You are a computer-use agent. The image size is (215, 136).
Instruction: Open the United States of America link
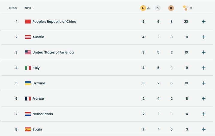tap(53, 52)
